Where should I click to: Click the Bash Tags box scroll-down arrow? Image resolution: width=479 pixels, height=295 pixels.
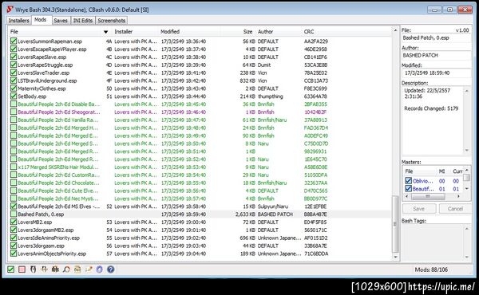click(x=467, y=257)
